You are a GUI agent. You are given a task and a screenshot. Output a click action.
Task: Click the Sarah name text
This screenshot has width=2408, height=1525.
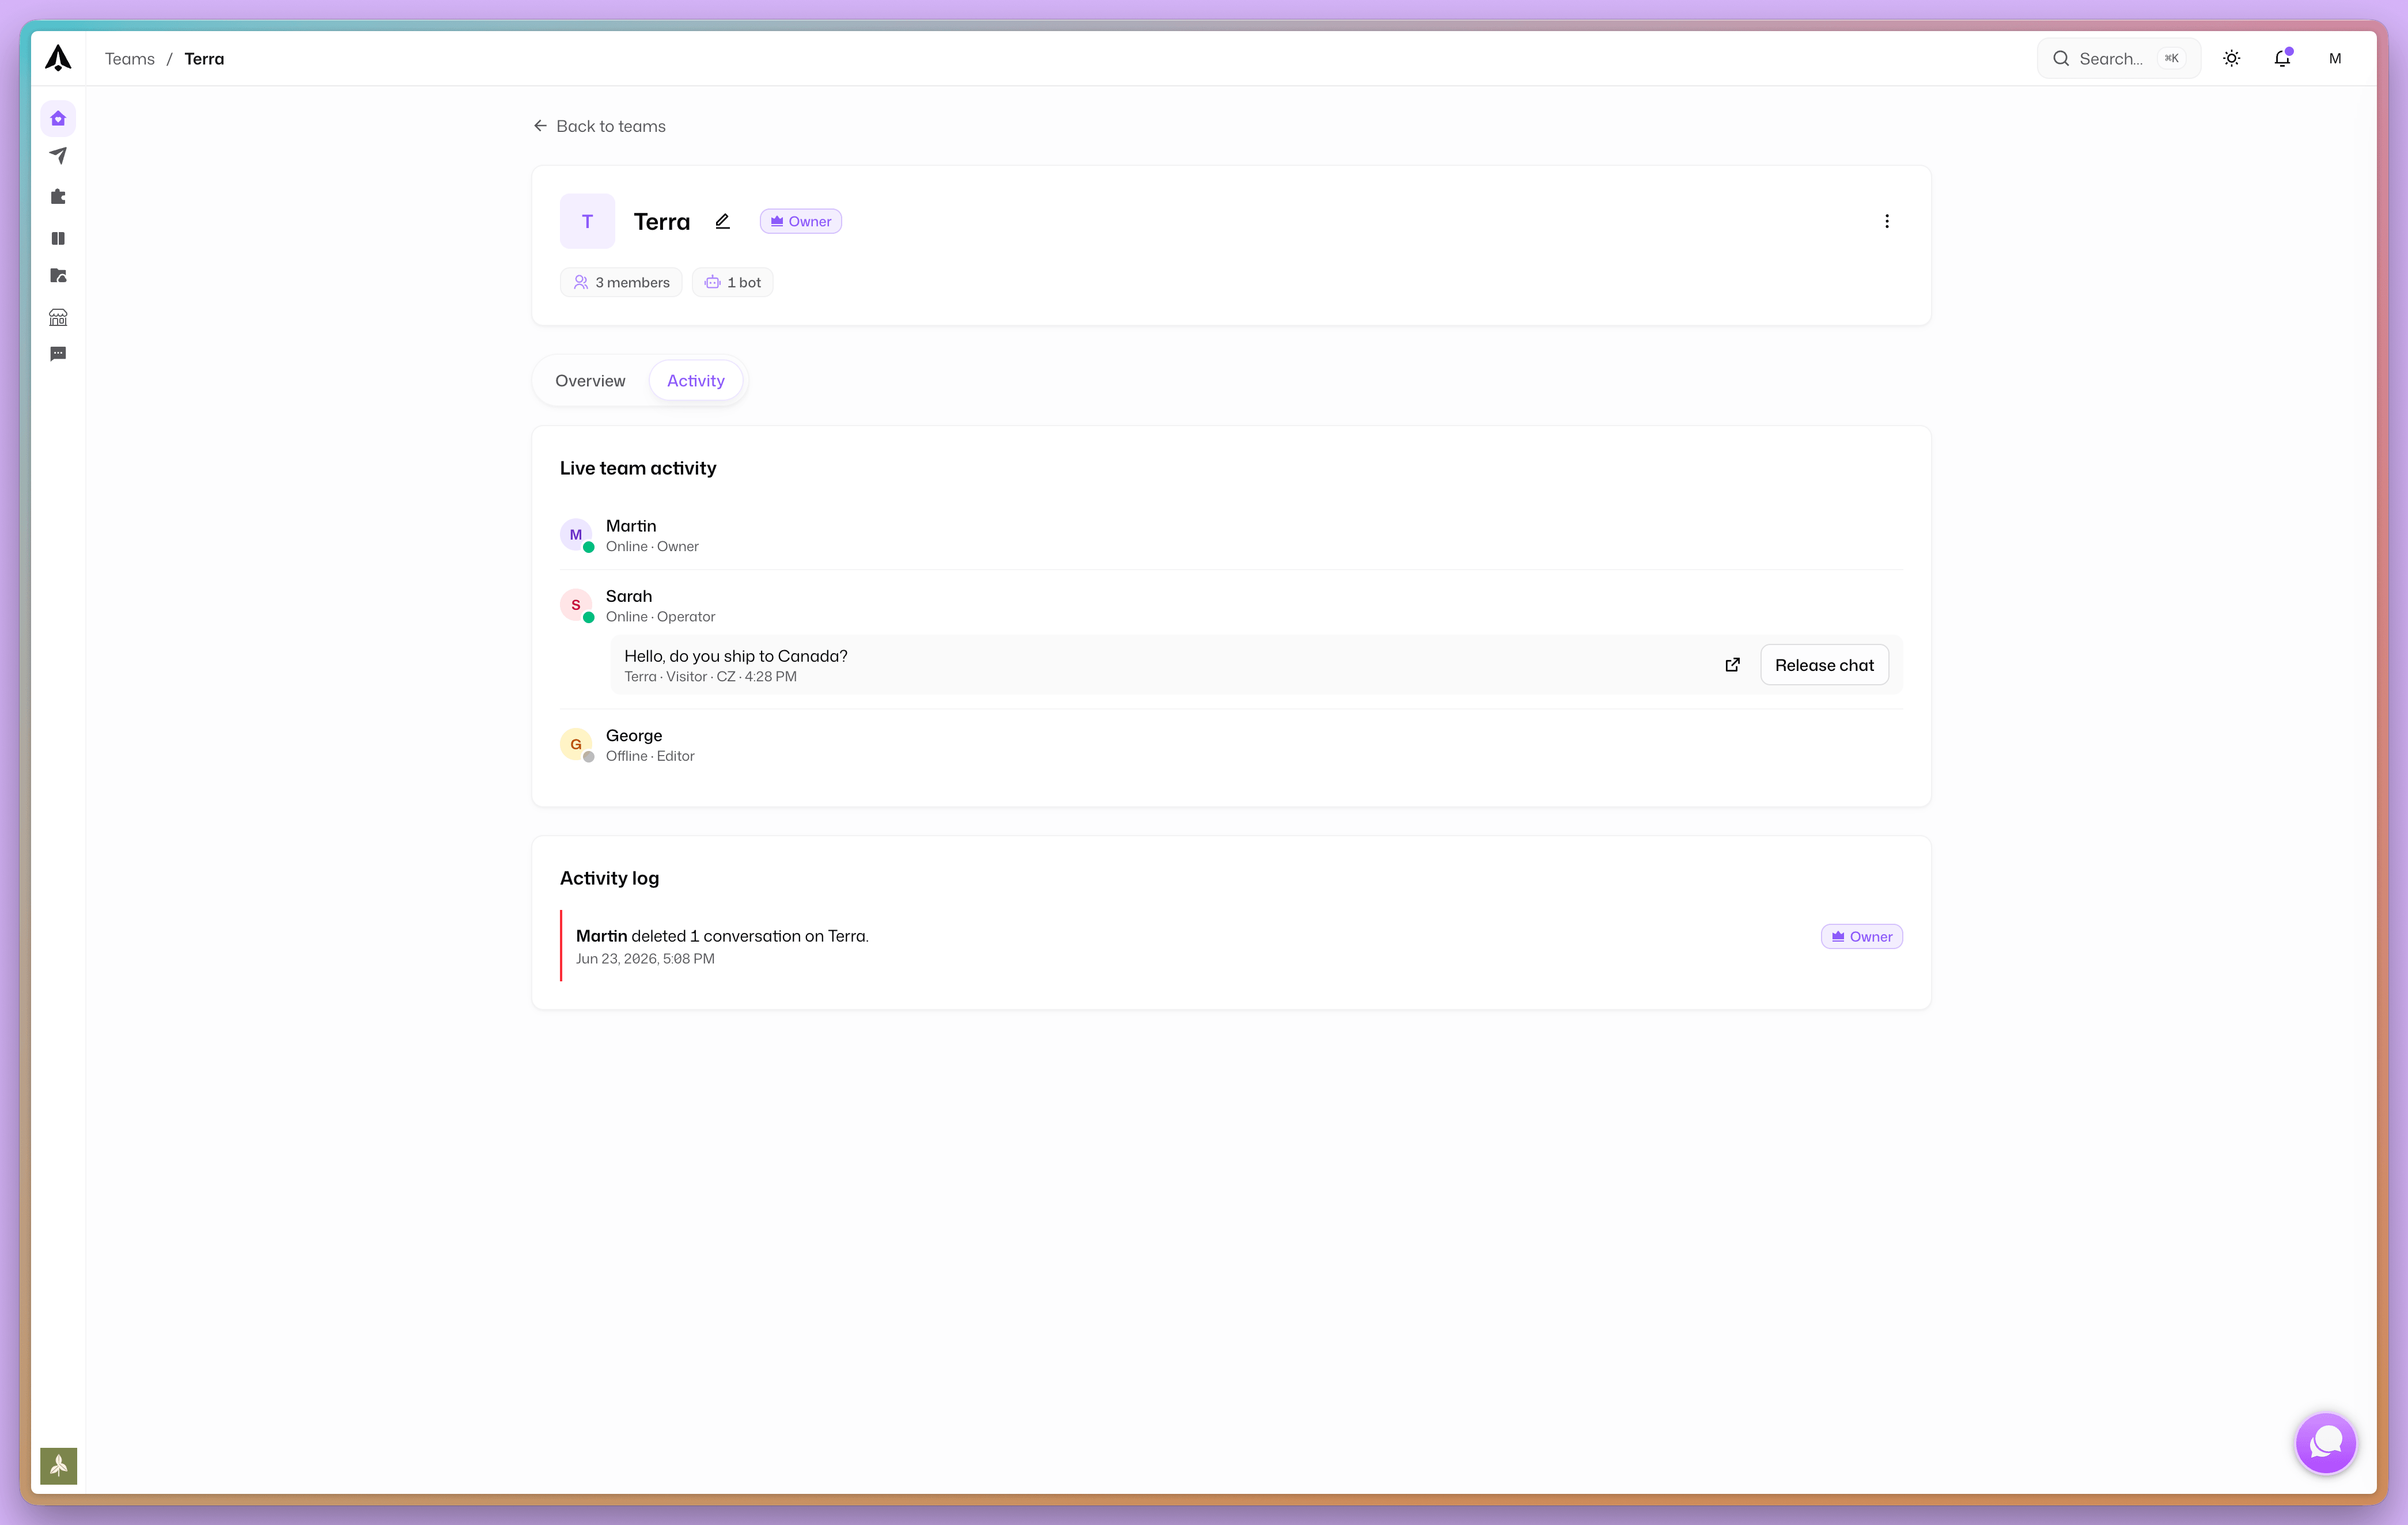pyautogui.click(x=629, y=596)
